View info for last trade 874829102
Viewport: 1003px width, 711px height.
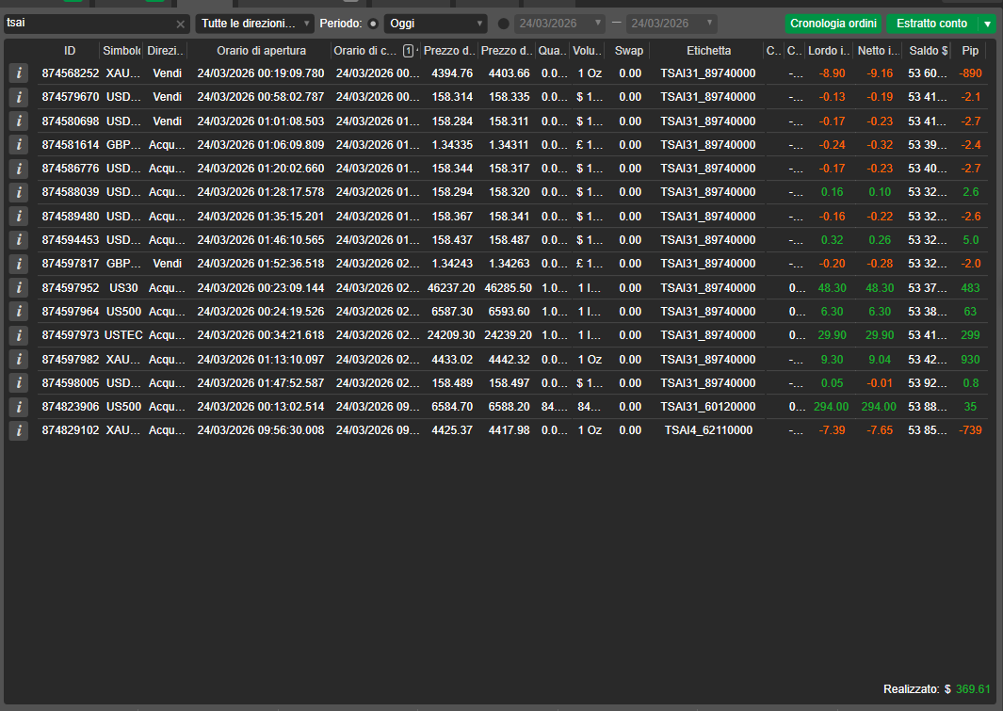coord(18,429)
